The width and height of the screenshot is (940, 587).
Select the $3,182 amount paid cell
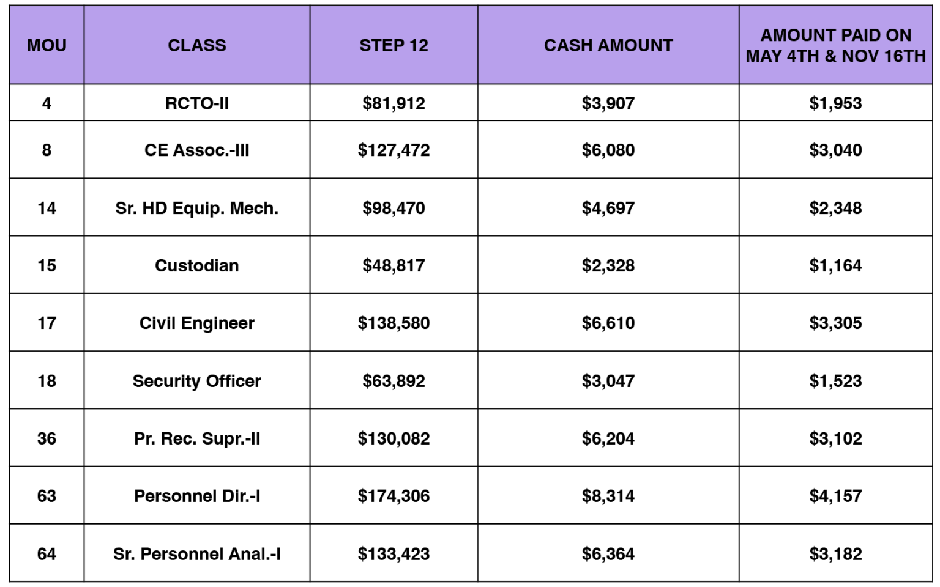click(x=835, y=554)
